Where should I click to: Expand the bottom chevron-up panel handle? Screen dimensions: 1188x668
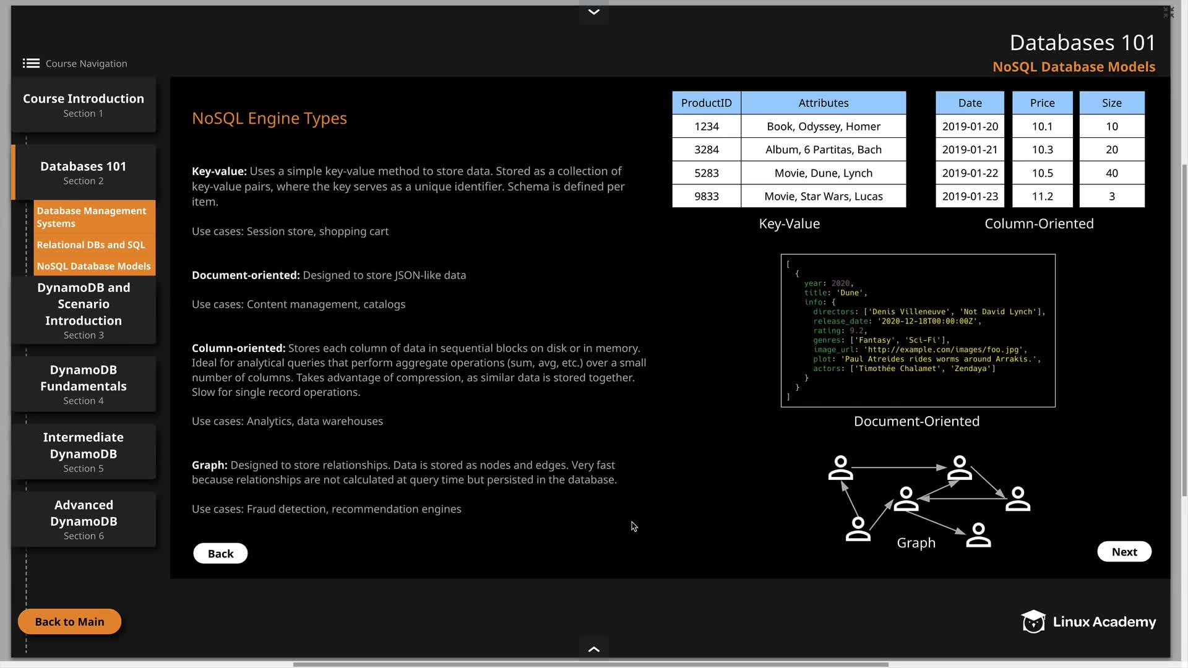pos(593,649)
